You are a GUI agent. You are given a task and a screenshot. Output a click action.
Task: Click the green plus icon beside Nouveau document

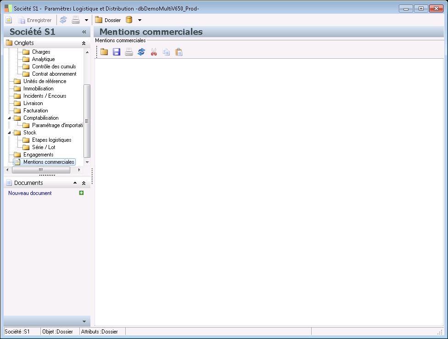click(x=81, y=193)
